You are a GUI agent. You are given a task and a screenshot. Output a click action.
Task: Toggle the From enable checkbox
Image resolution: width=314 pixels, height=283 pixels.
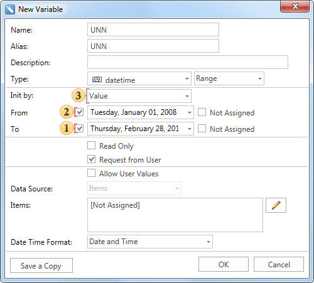click(x=80, y=112)
